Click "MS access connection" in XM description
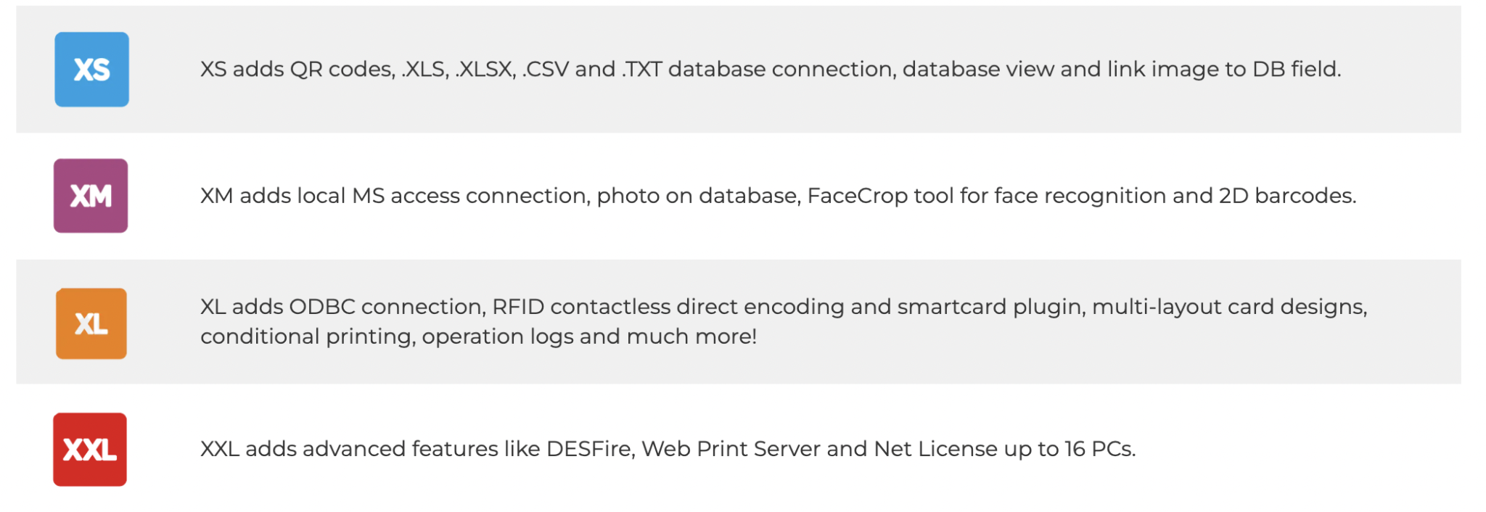The image size is (1486, 512). coord(470,196)
